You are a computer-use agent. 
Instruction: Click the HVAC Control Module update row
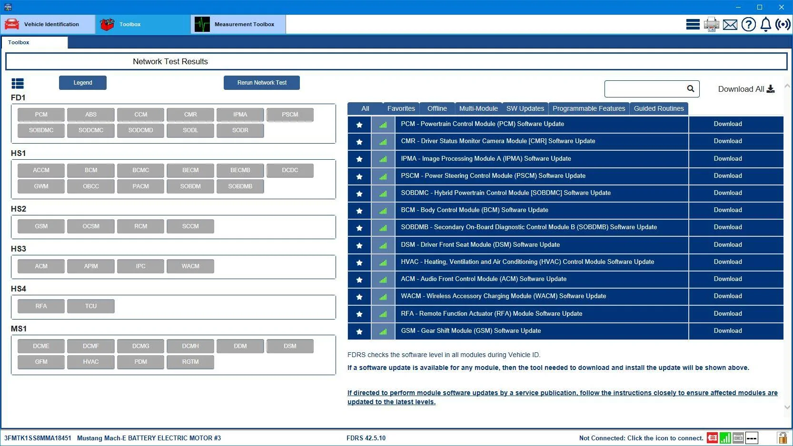542,262
